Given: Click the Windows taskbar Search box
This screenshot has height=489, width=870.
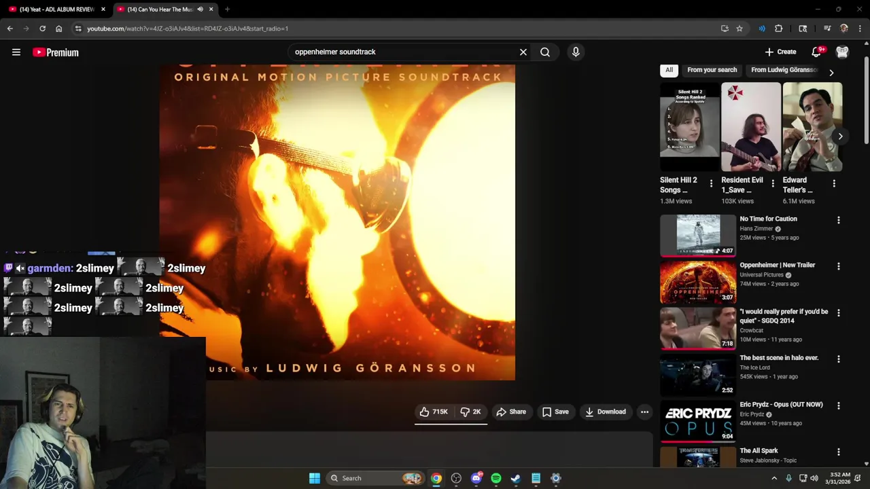Looking at the screenshot, I should coord(376,478).
